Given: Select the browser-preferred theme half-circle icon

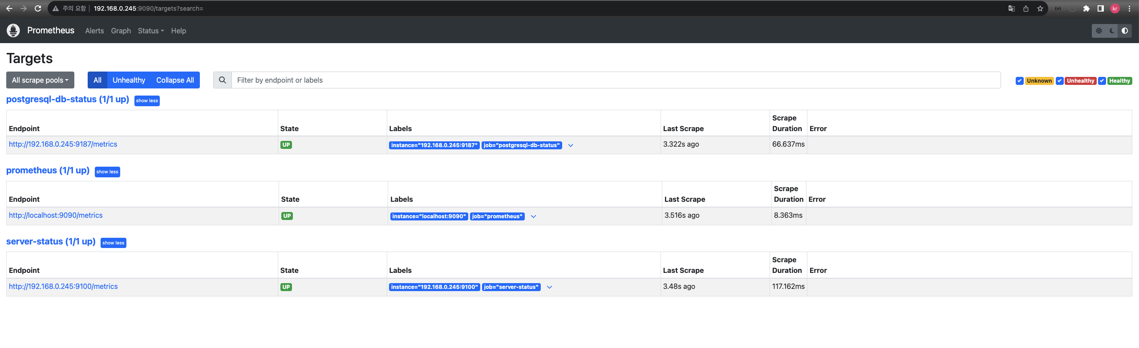Looking at the screenshot, I should coord(1125,31).
